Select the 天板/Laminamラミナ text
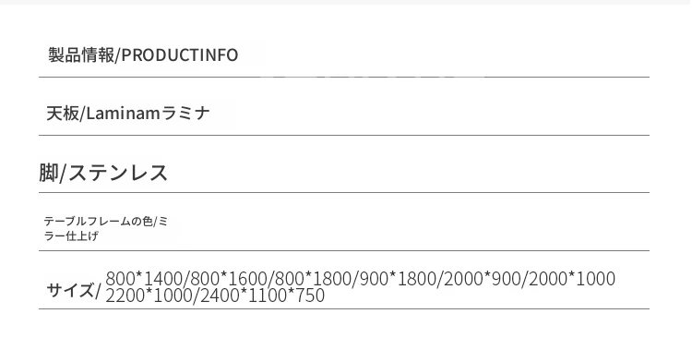Screen dimensions: 692x362 pos(128,114)
